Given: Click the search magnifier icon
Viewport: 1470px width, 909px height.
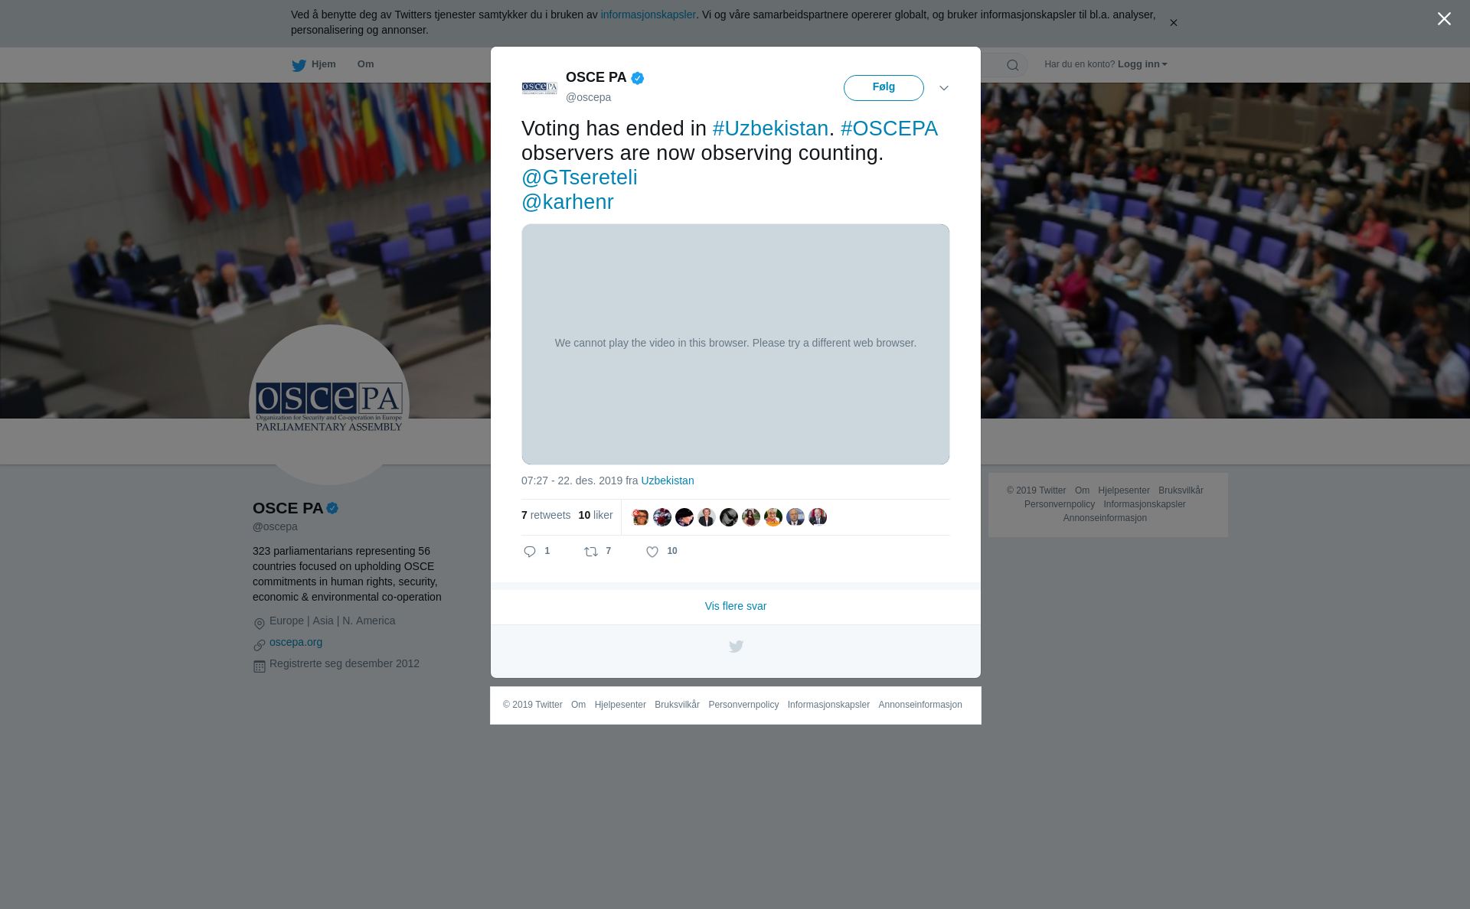Looking at the screenshot, I should point(1013,65).
